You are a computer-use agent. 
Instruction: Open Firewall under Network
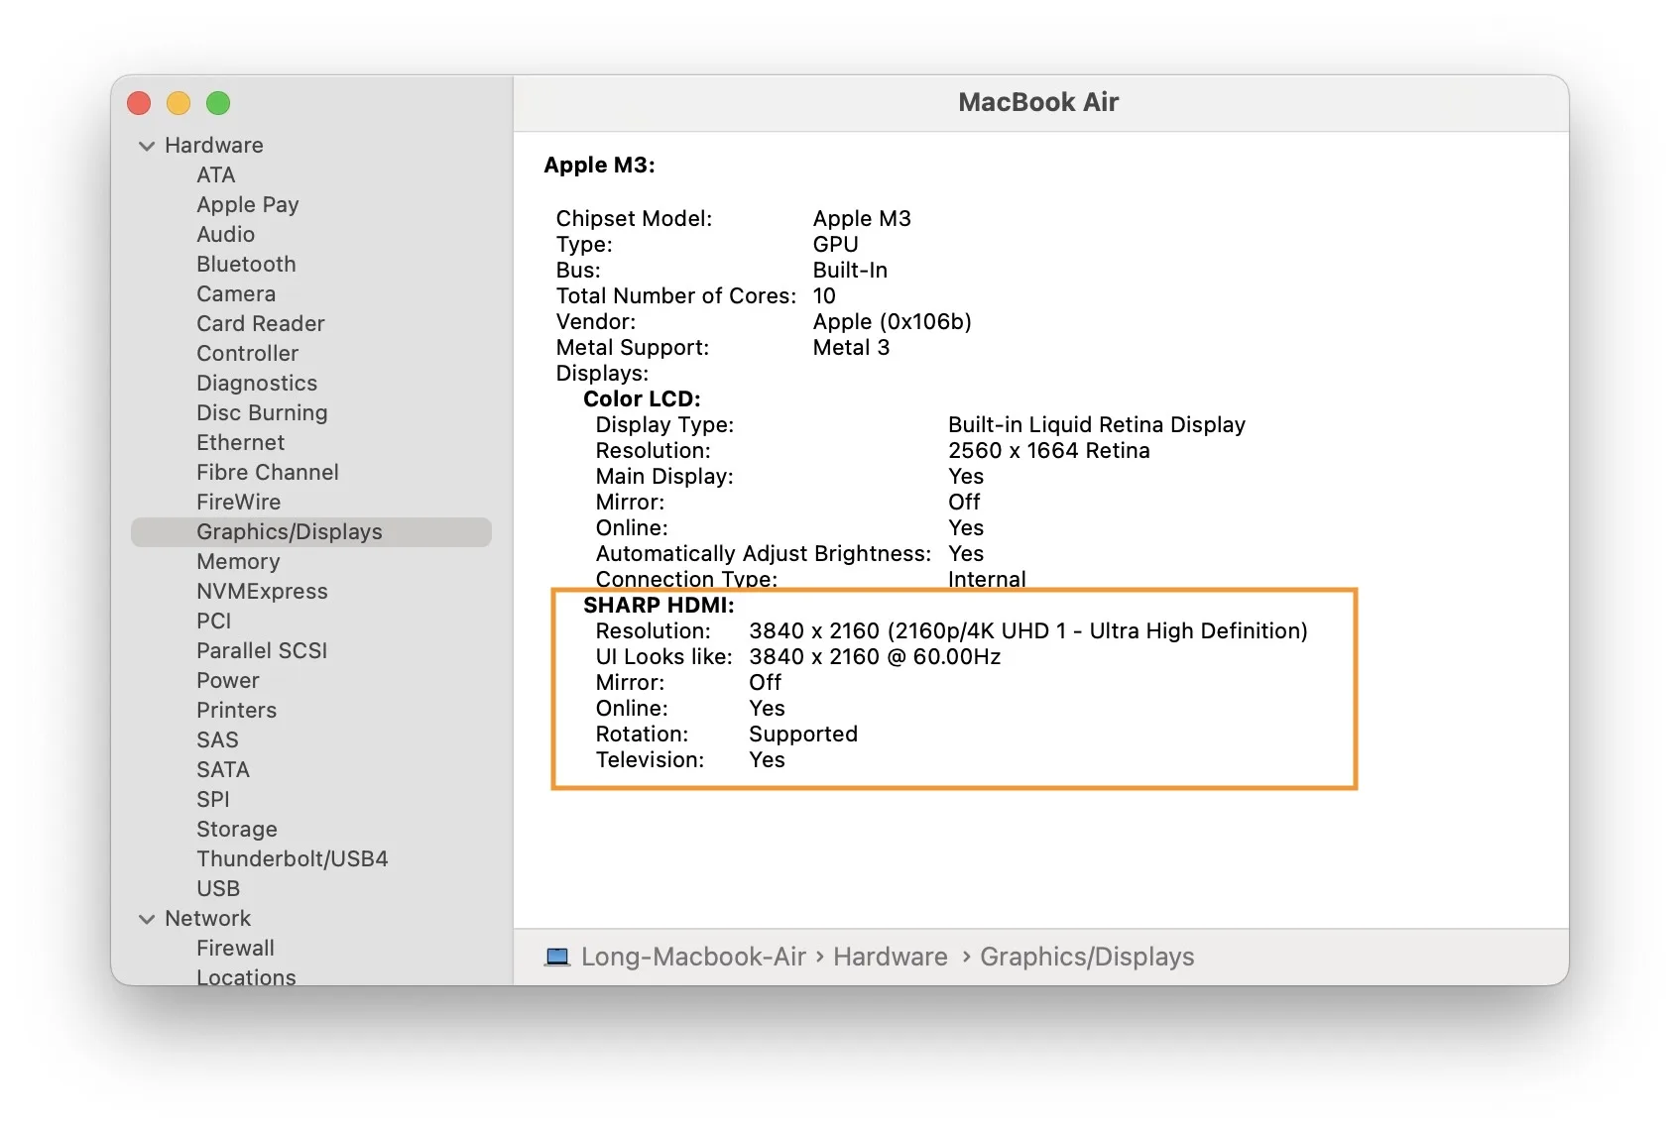pyautogui.click(x=235, y=949)
